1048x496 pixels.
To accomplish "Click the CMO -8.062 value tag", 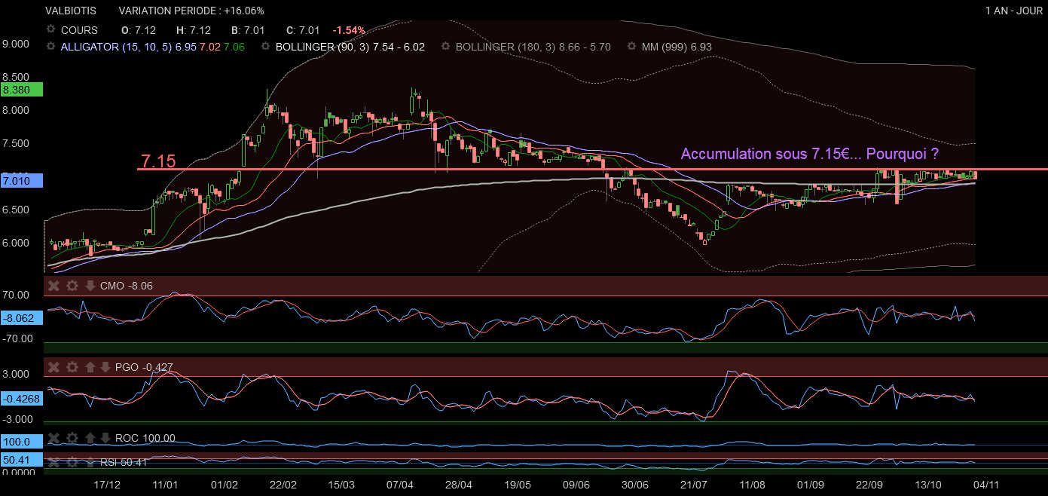I will 22,319.
